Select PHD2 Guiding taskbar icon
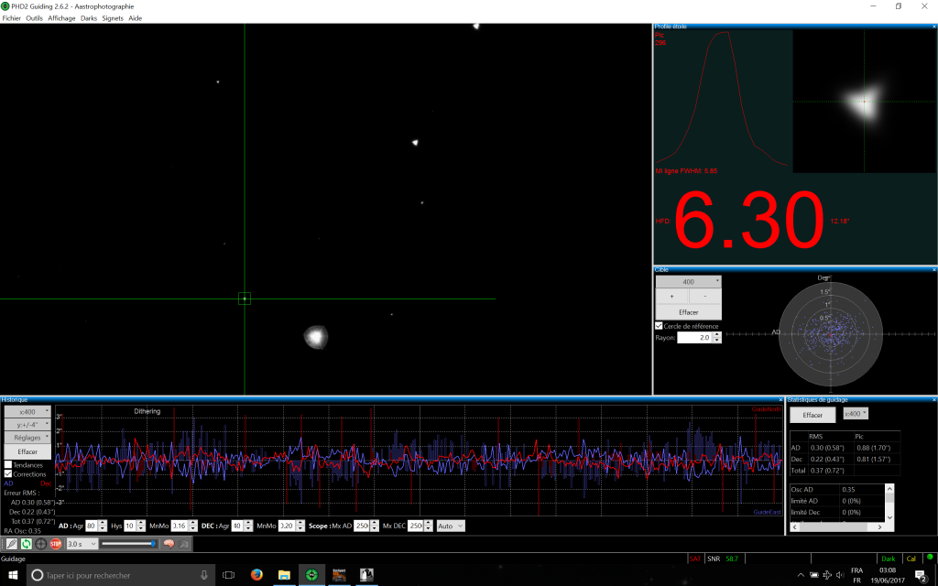 coord(311,575)
